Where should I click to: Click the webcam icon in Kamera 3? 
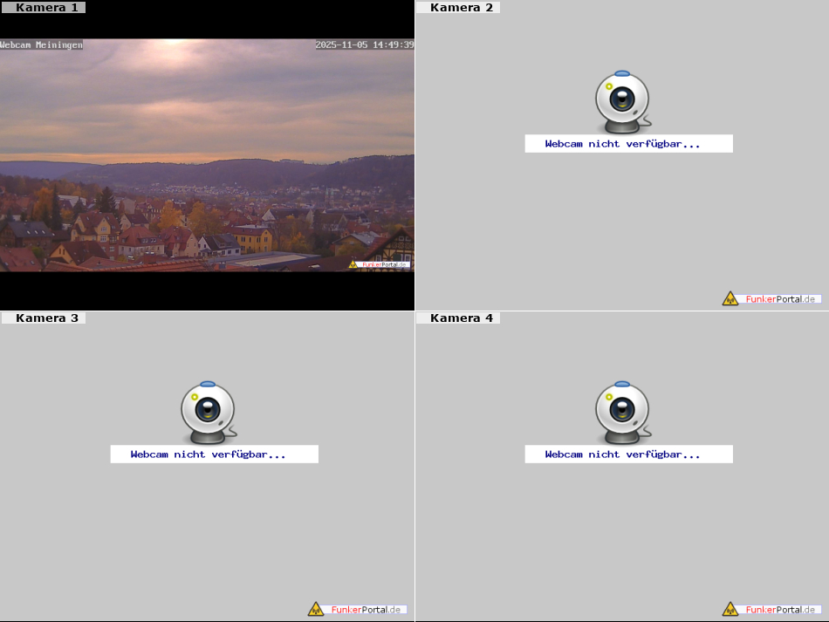[x=208, y=411]
